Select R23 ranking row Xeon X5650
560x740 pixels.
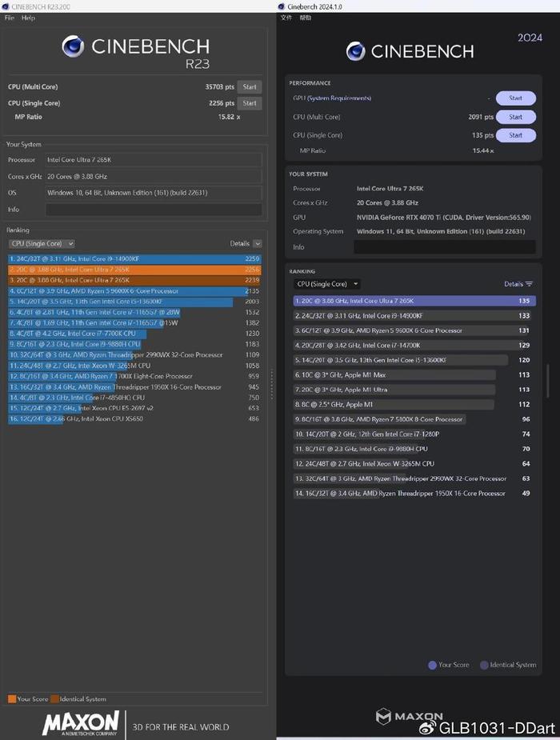(134, 418)
